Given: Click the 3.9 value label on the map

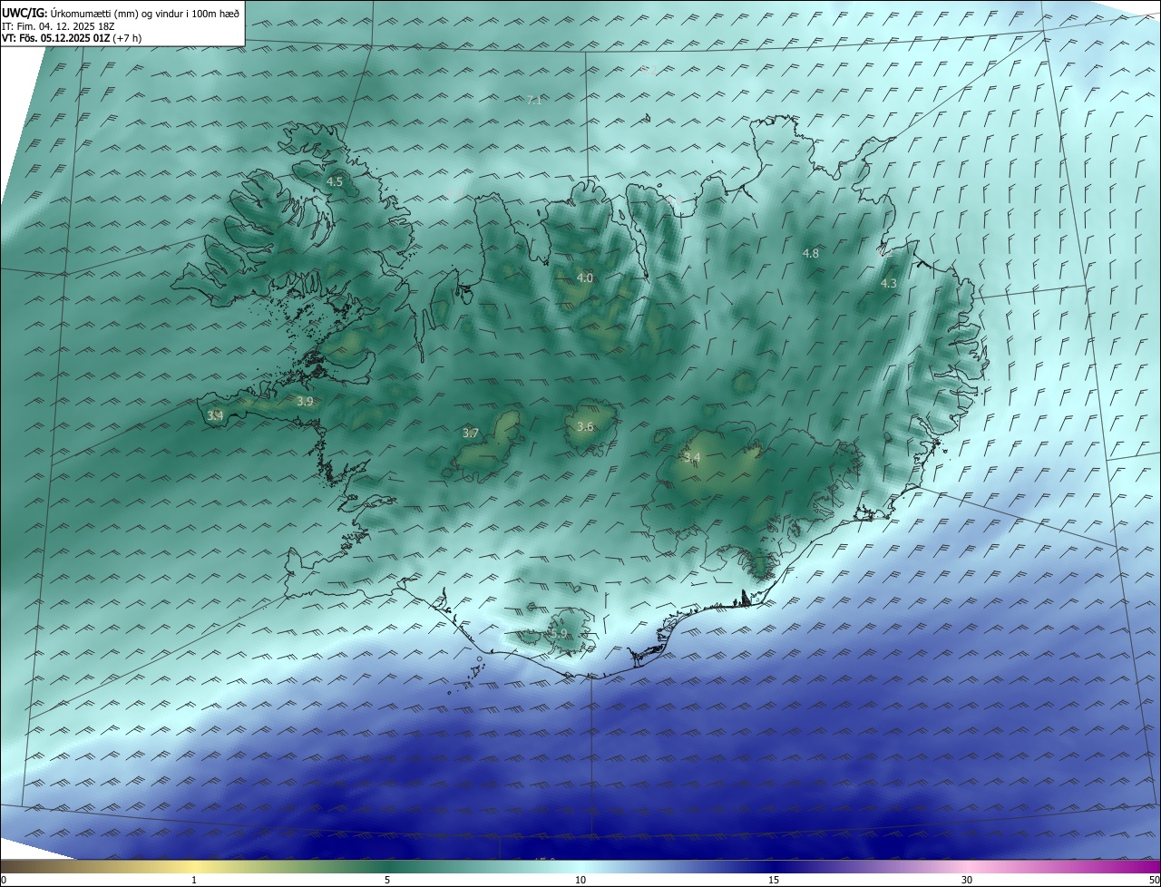Looking at the screenshot, I should click(305, 402).
